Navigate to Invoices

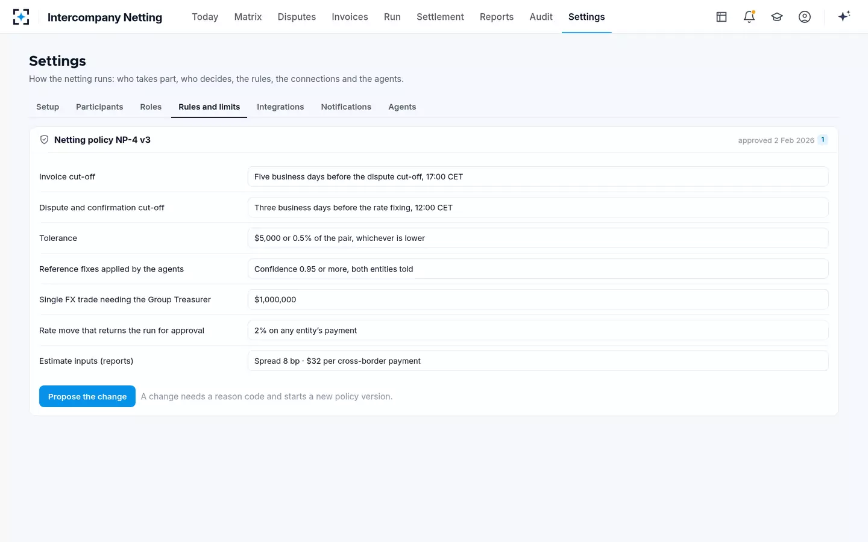click(350, 17)
